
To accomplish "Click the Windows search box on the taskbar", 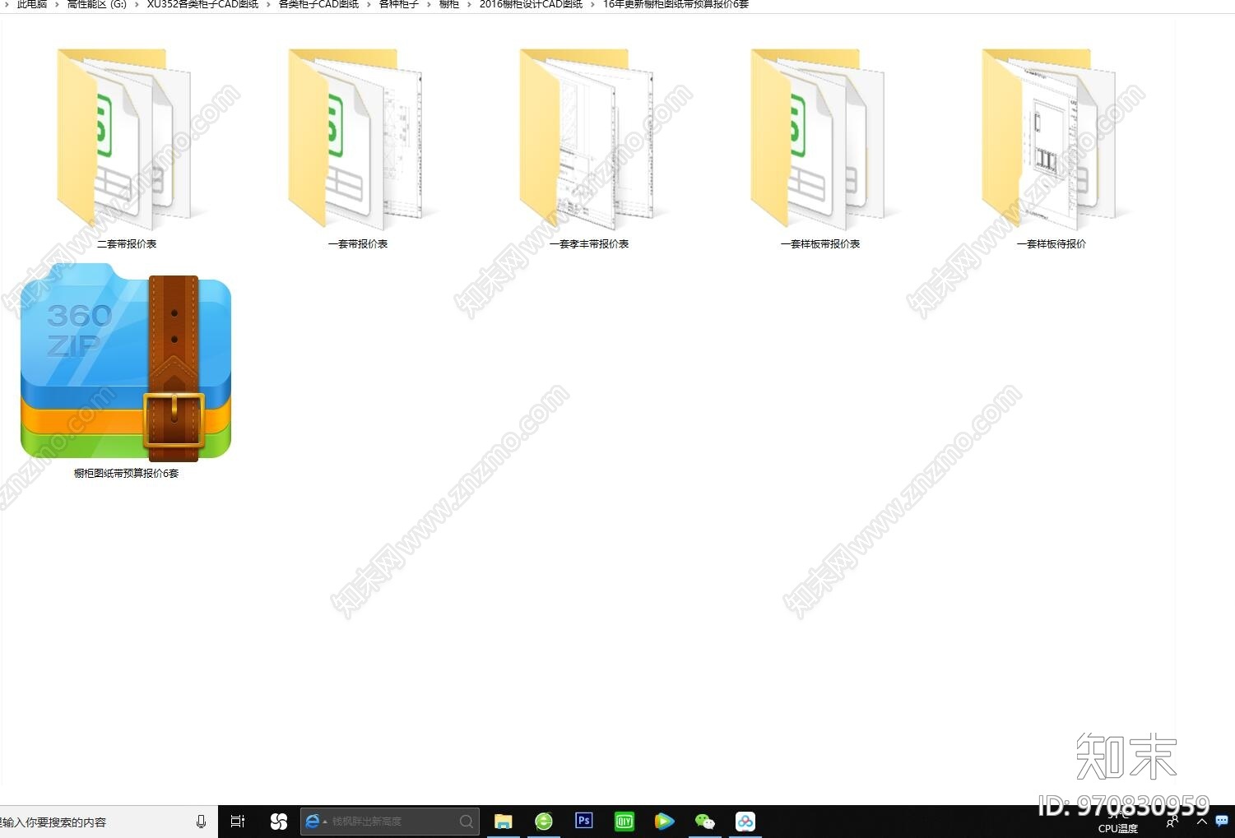I will 107,822.
